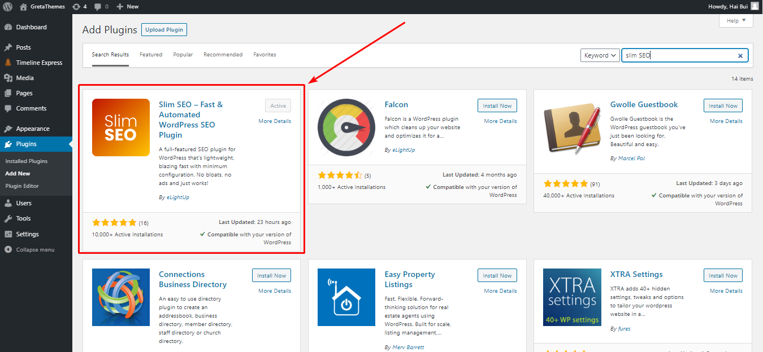This screenshot has width=763, height=352.
Task: Check pending updates via the refresh icon
Action: [76, 6]
